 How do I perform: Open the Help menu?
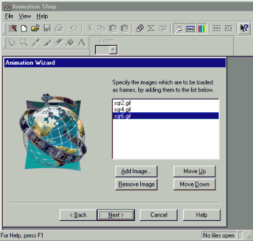point(42,16)
